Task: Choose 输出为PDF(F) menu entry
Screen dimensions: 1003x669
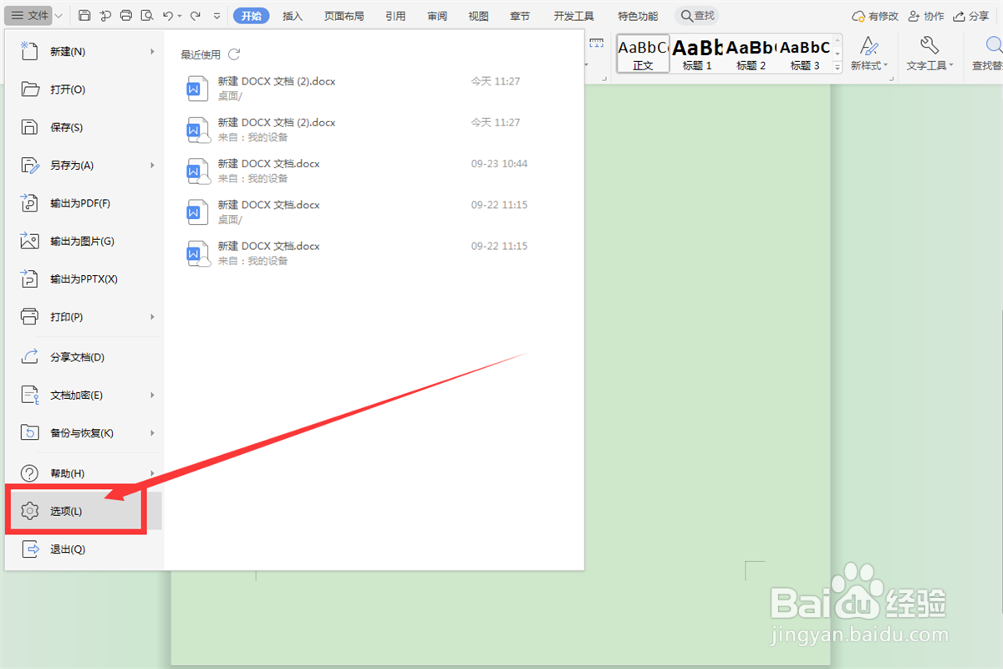Action: click(84, 203)
